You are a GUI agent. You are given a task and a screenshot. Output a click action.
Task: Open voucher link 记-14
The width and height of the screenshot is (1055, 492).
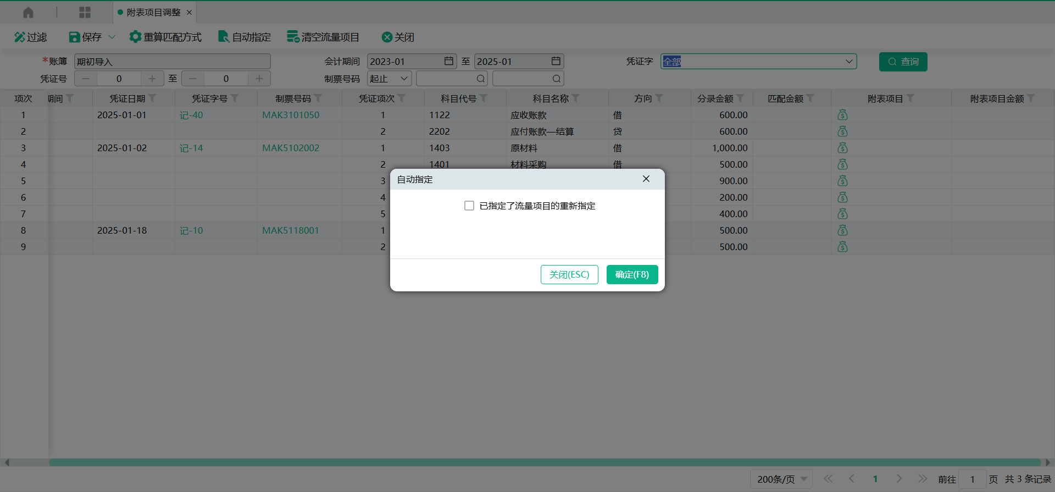tap(191, 148)
